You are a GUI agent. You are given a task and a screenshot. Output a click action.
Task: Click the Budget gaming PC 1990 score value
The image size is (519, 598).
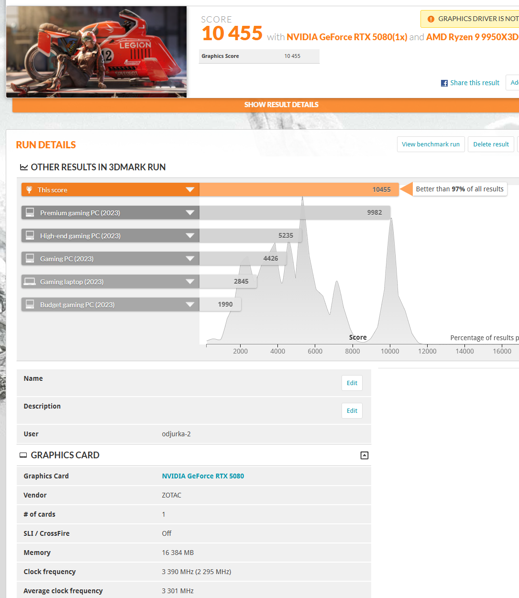[x=225, y=304]
